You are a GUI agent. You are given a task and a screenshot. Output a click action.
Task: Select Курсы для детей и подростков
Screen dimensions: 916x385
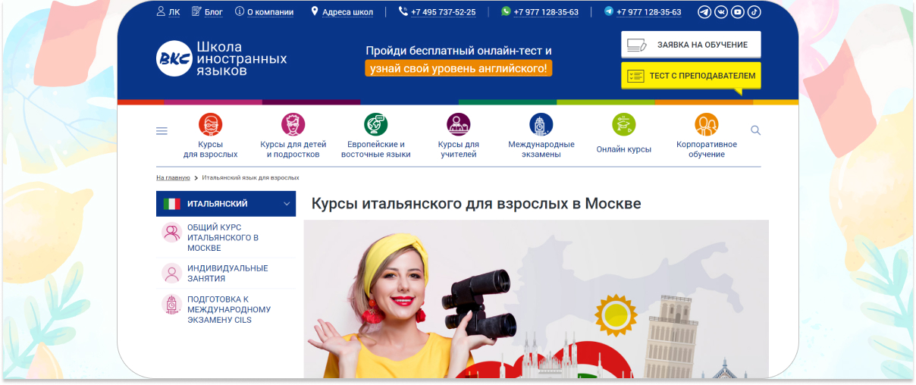click(x=293, y=149)
